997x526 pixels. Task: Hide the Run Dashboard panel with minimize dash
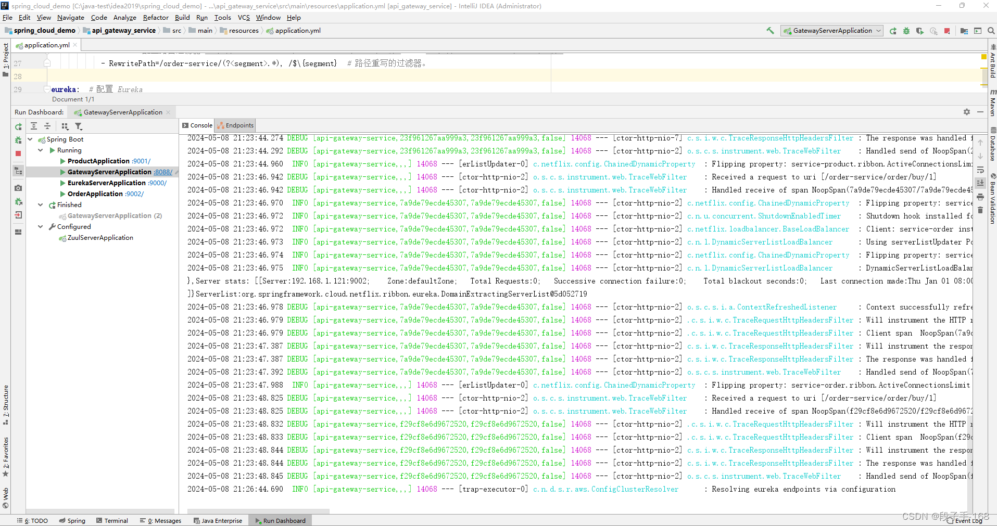[x=980, y=112]
